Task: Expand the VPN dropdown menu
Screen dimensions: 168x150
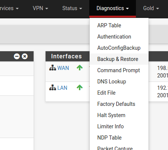Action: tap(40, 8)
